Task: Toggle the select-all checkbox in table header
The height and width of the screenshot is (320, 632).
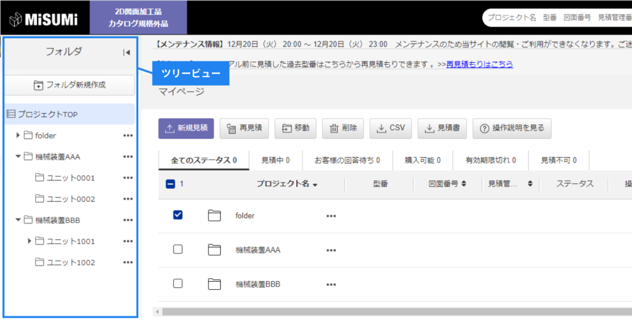Action: 170,184
